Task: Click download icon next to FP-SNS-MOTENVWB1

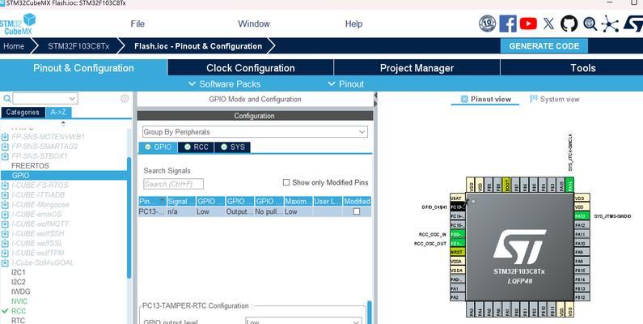Action: pos(5,136)
